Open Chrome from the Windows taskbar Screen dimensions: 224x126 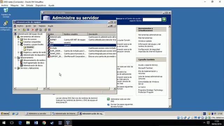pos(44,123)
